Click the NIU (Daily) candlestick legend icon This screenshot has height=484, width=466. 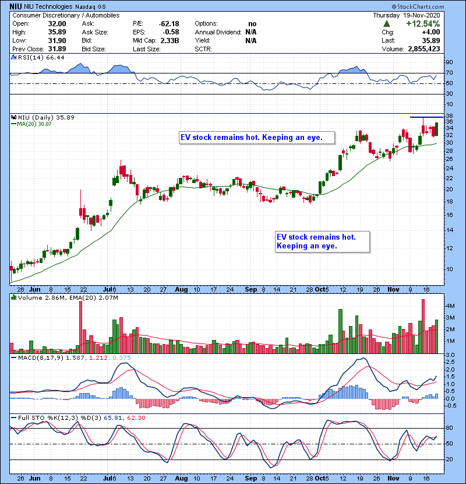13,117
